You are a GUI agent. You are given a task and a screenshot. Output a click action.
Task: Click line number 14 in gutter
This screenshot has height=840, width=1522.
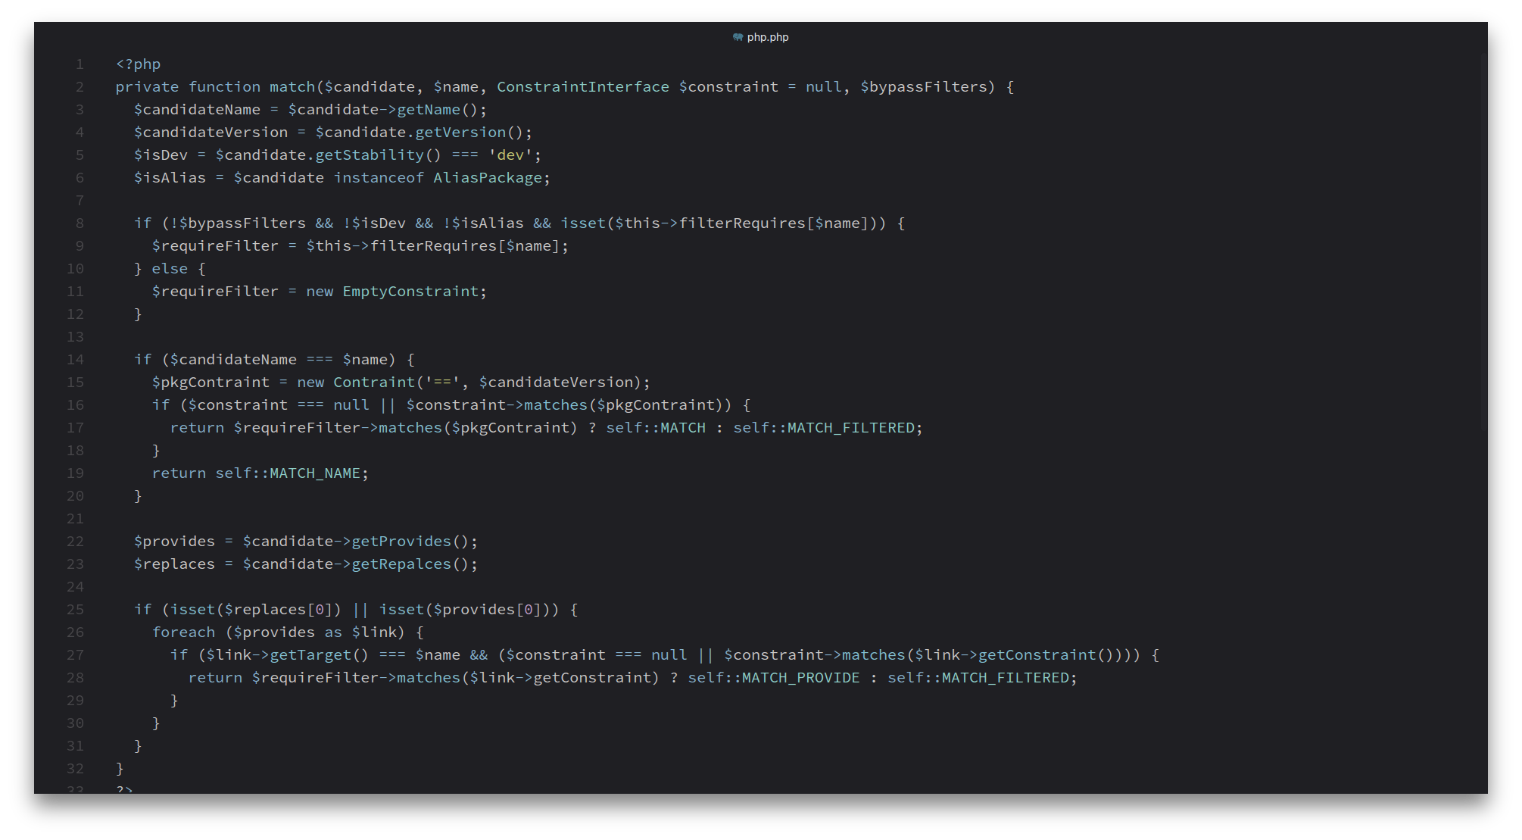click(x=75, y=360)
